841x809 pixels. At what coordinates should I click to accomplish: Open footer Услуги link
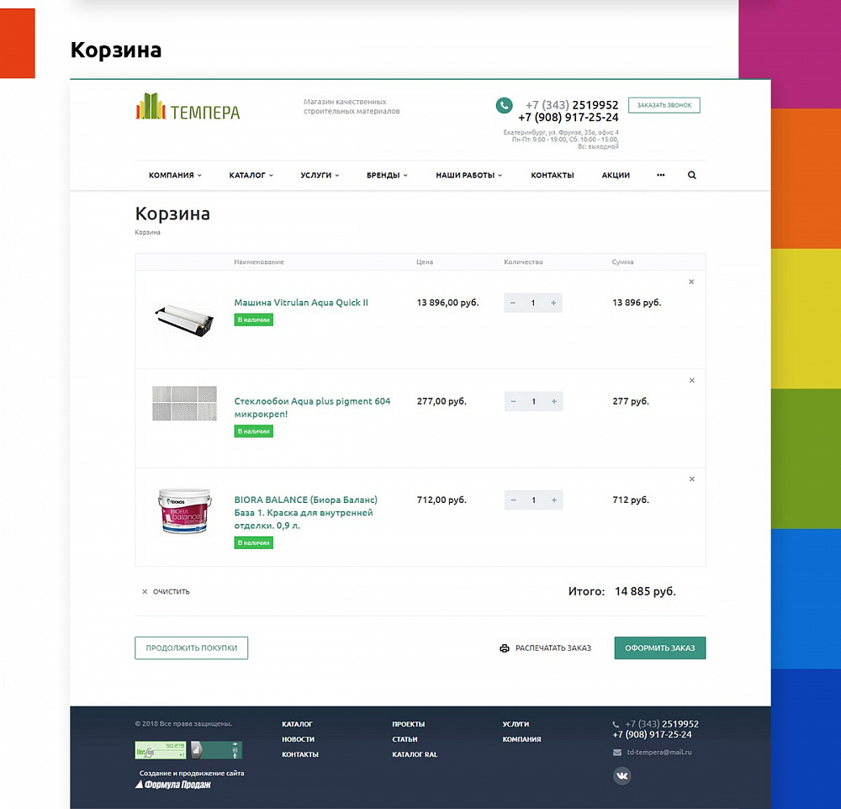pyautogui.click(x=516, y=724)
